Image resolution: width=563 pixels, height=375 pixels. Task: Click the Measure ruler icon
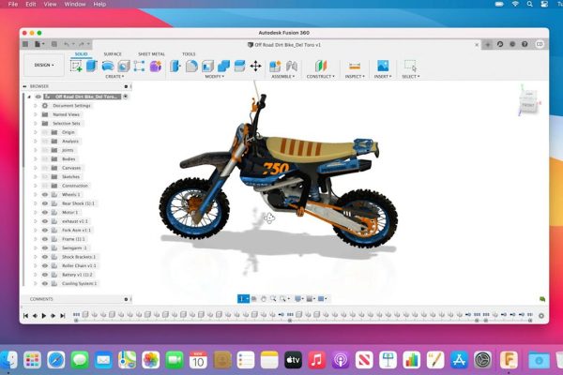pyautogui.click(x=355, y=66)
